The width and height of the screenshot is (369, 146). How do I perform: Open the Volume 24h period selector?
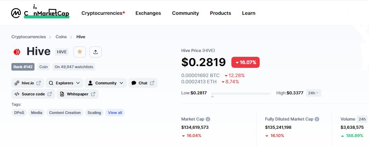click(362, 119)
